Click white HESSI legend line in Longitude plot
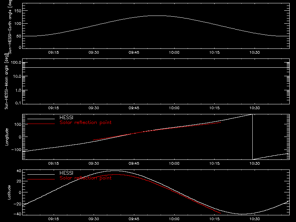This screenshot has width=296, height=222. tap(41, 119)
